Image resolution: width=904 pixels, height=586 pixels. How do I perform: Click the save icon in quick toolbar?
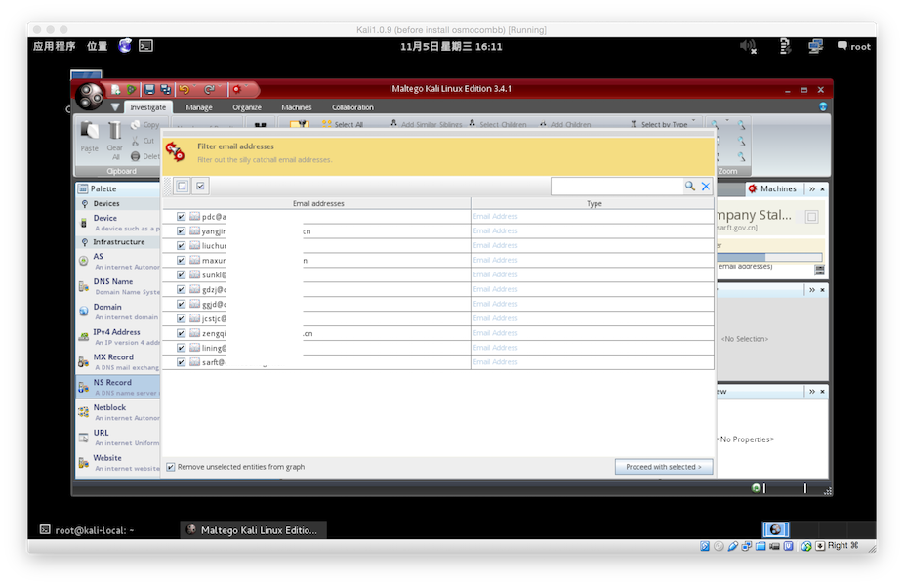click(149, 89)
